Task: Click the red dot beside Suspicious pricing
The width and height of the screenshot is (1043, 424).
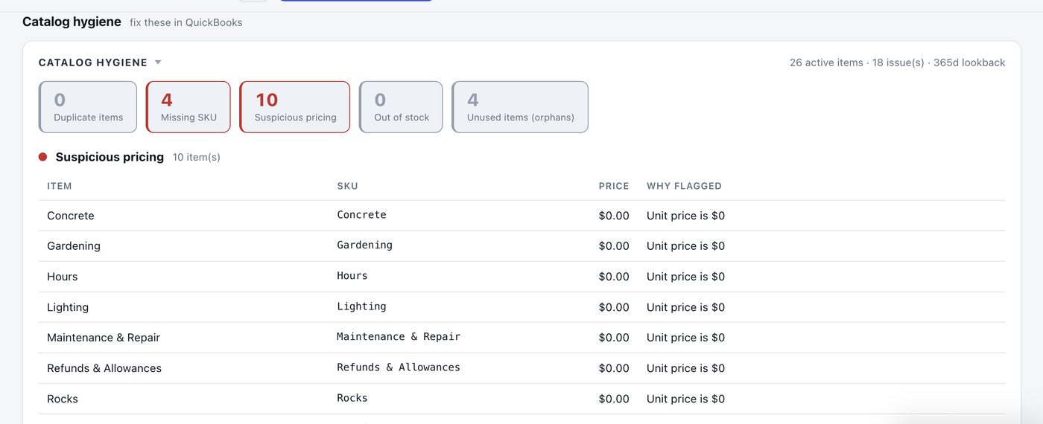Action: pyautogui.click(x=42, y=157)
